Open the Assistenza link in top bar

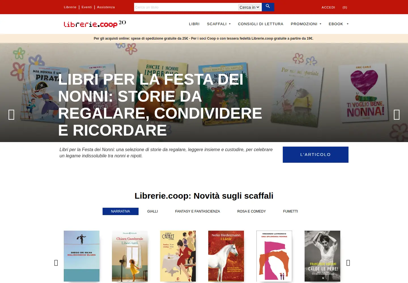tap(106, 7)
